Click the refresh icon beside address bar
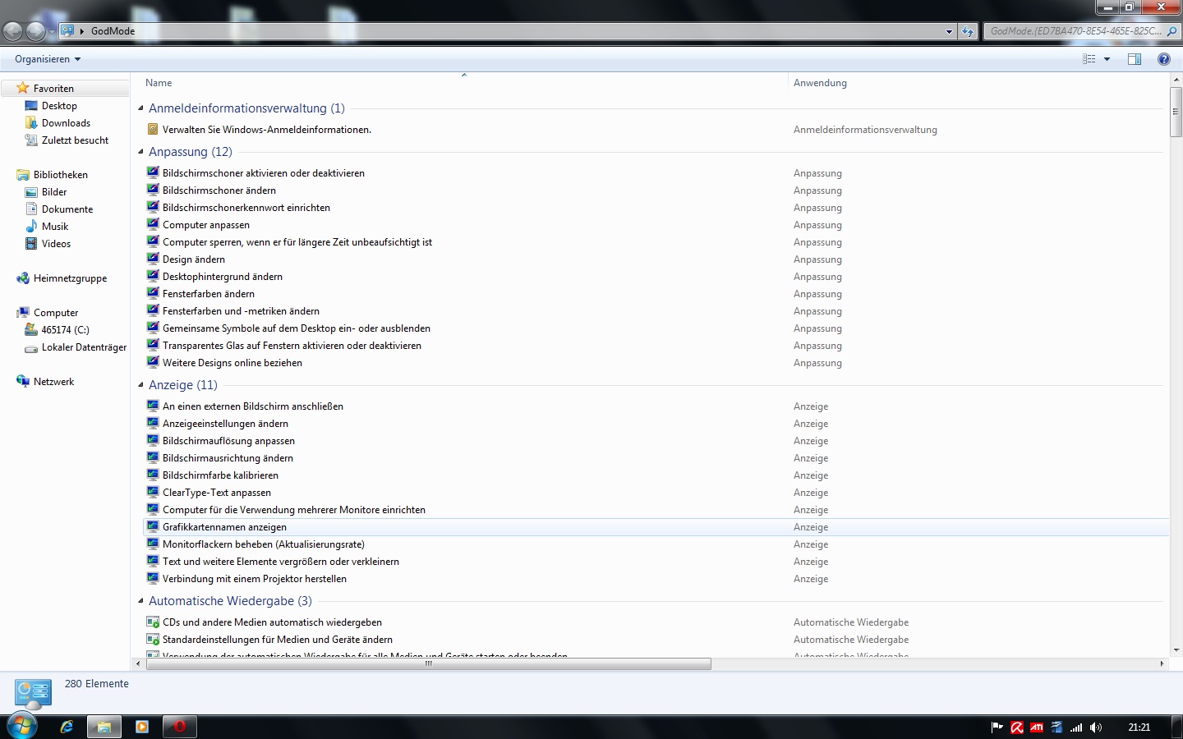The width and height of the screenshot is (1183, 739). coord(968,31)
